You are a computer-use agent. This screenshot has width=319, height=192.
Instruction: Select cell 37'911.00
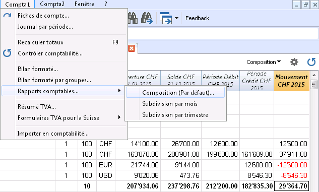(x=292, y=154)
